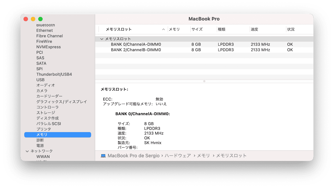
Task: Click the sort chevron on メモリスロット column
Action: pyautogui.click(x=163, y=29)
